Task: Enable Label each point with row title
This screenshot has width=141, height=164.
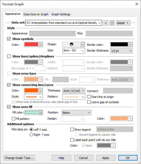Action: pos(72,140)
